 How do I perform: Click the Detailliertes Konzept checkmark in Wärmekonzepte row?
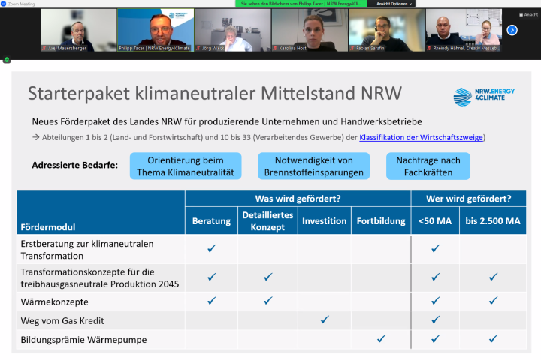pyautogui.click(x=268, y=301)
